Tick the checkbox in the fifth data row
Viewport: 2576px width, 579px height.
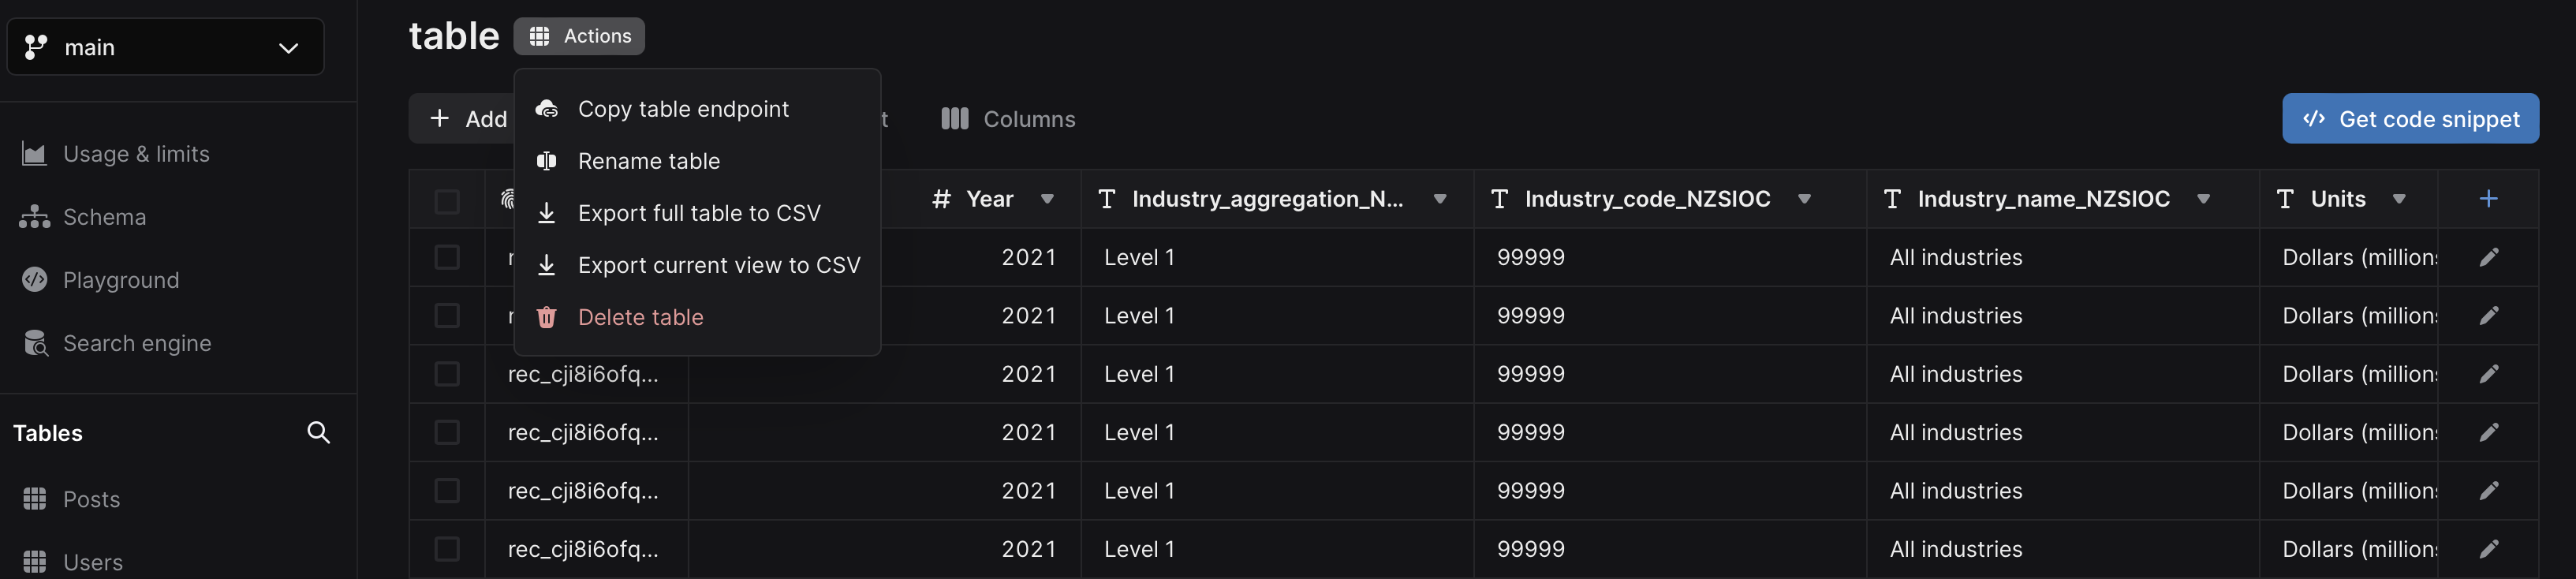coord(447,491)
